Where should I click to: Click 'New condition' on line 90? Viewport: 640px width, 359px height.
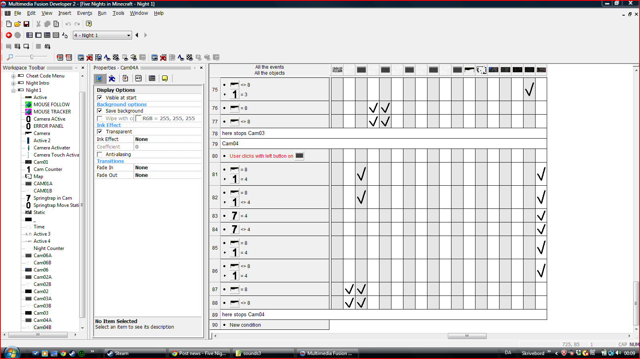click(245, 325)
